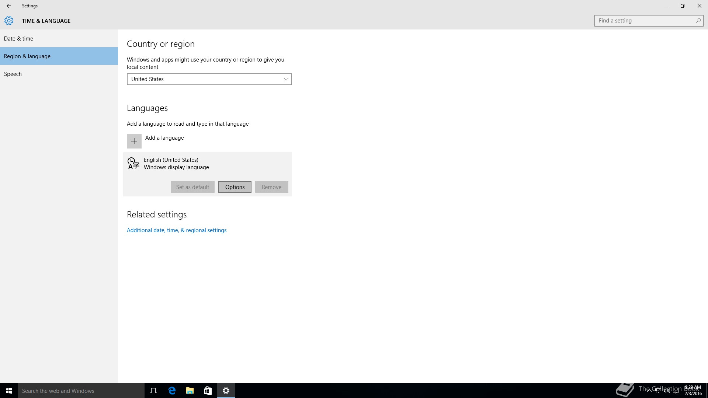The height and width of the screenshot is (398, 708).
Task: Open Microsoft Edge from taskbar
Action: 172,391
